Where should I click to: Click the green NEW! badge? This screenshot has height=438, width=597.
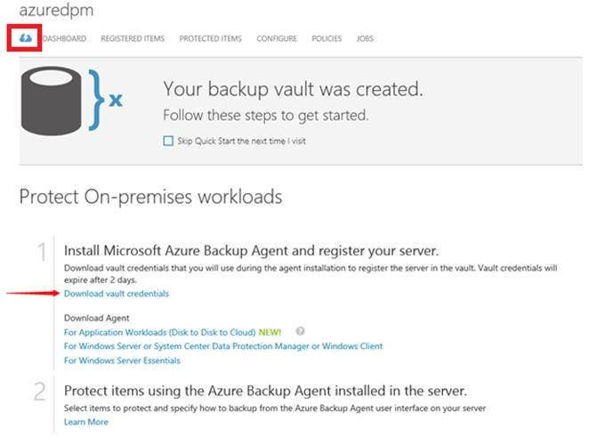[x=272, y=332]
